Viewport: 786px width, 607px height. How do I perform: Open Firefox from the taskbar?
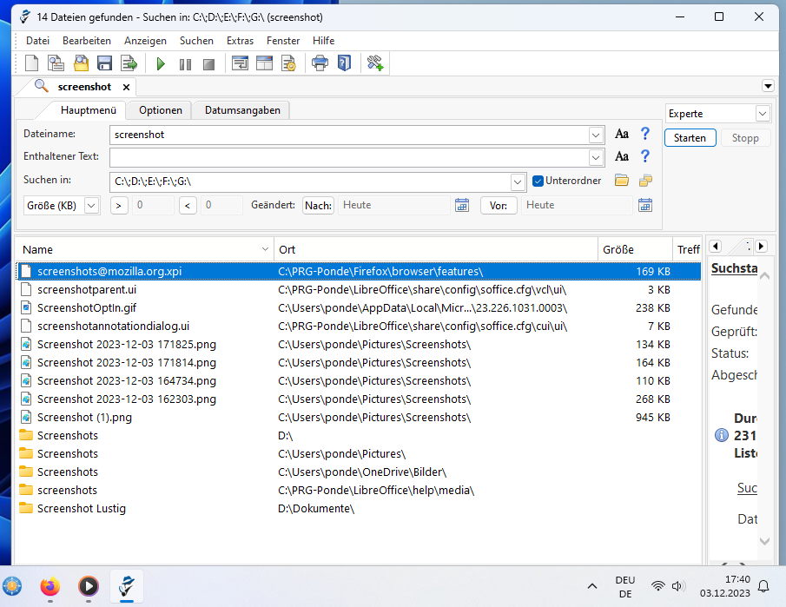pos(50,586)
